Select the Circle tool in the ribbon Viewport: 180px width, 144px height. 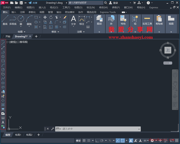tap(21, 21)
